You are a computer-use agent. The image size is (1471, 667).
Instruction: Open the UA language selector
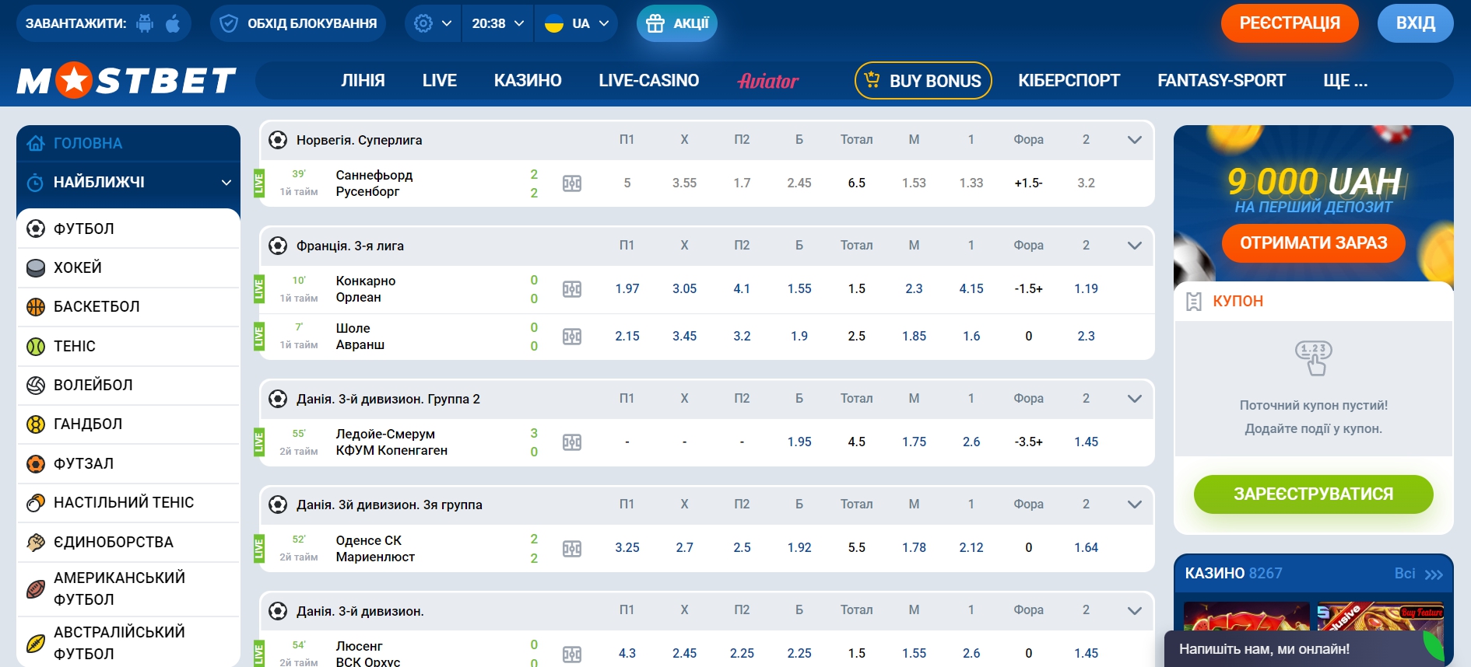577,23
